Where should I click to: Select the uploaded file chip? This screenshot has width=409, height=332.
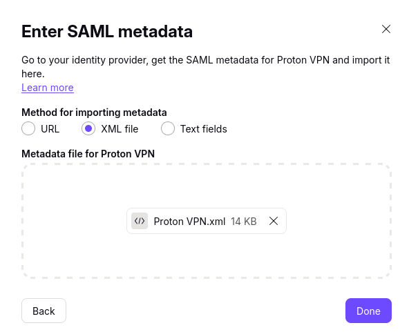[207, 221]
